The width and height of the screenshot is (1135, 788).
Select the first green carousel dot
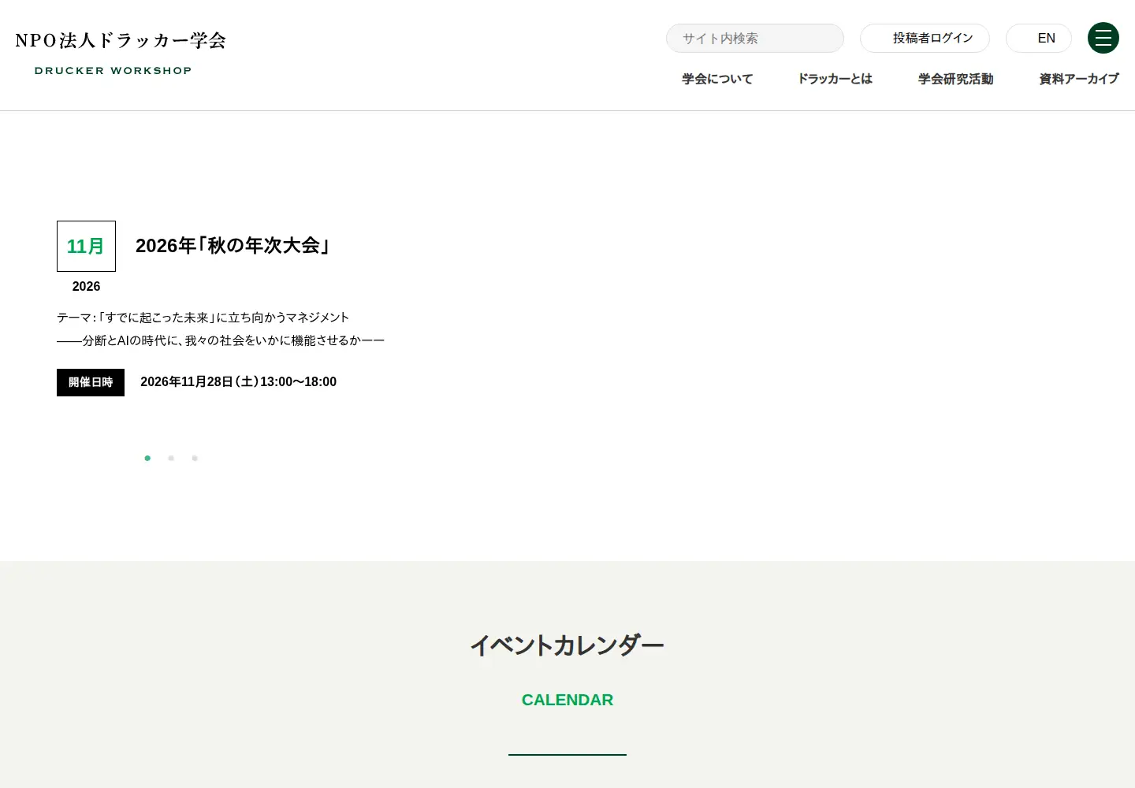[147, 458]
